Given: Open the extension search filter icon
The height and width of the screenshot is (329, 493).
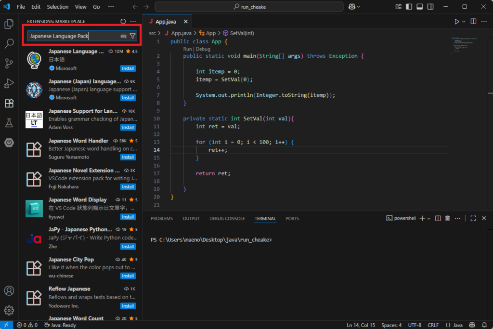Looking at the screenshot, I should (133, 36).
